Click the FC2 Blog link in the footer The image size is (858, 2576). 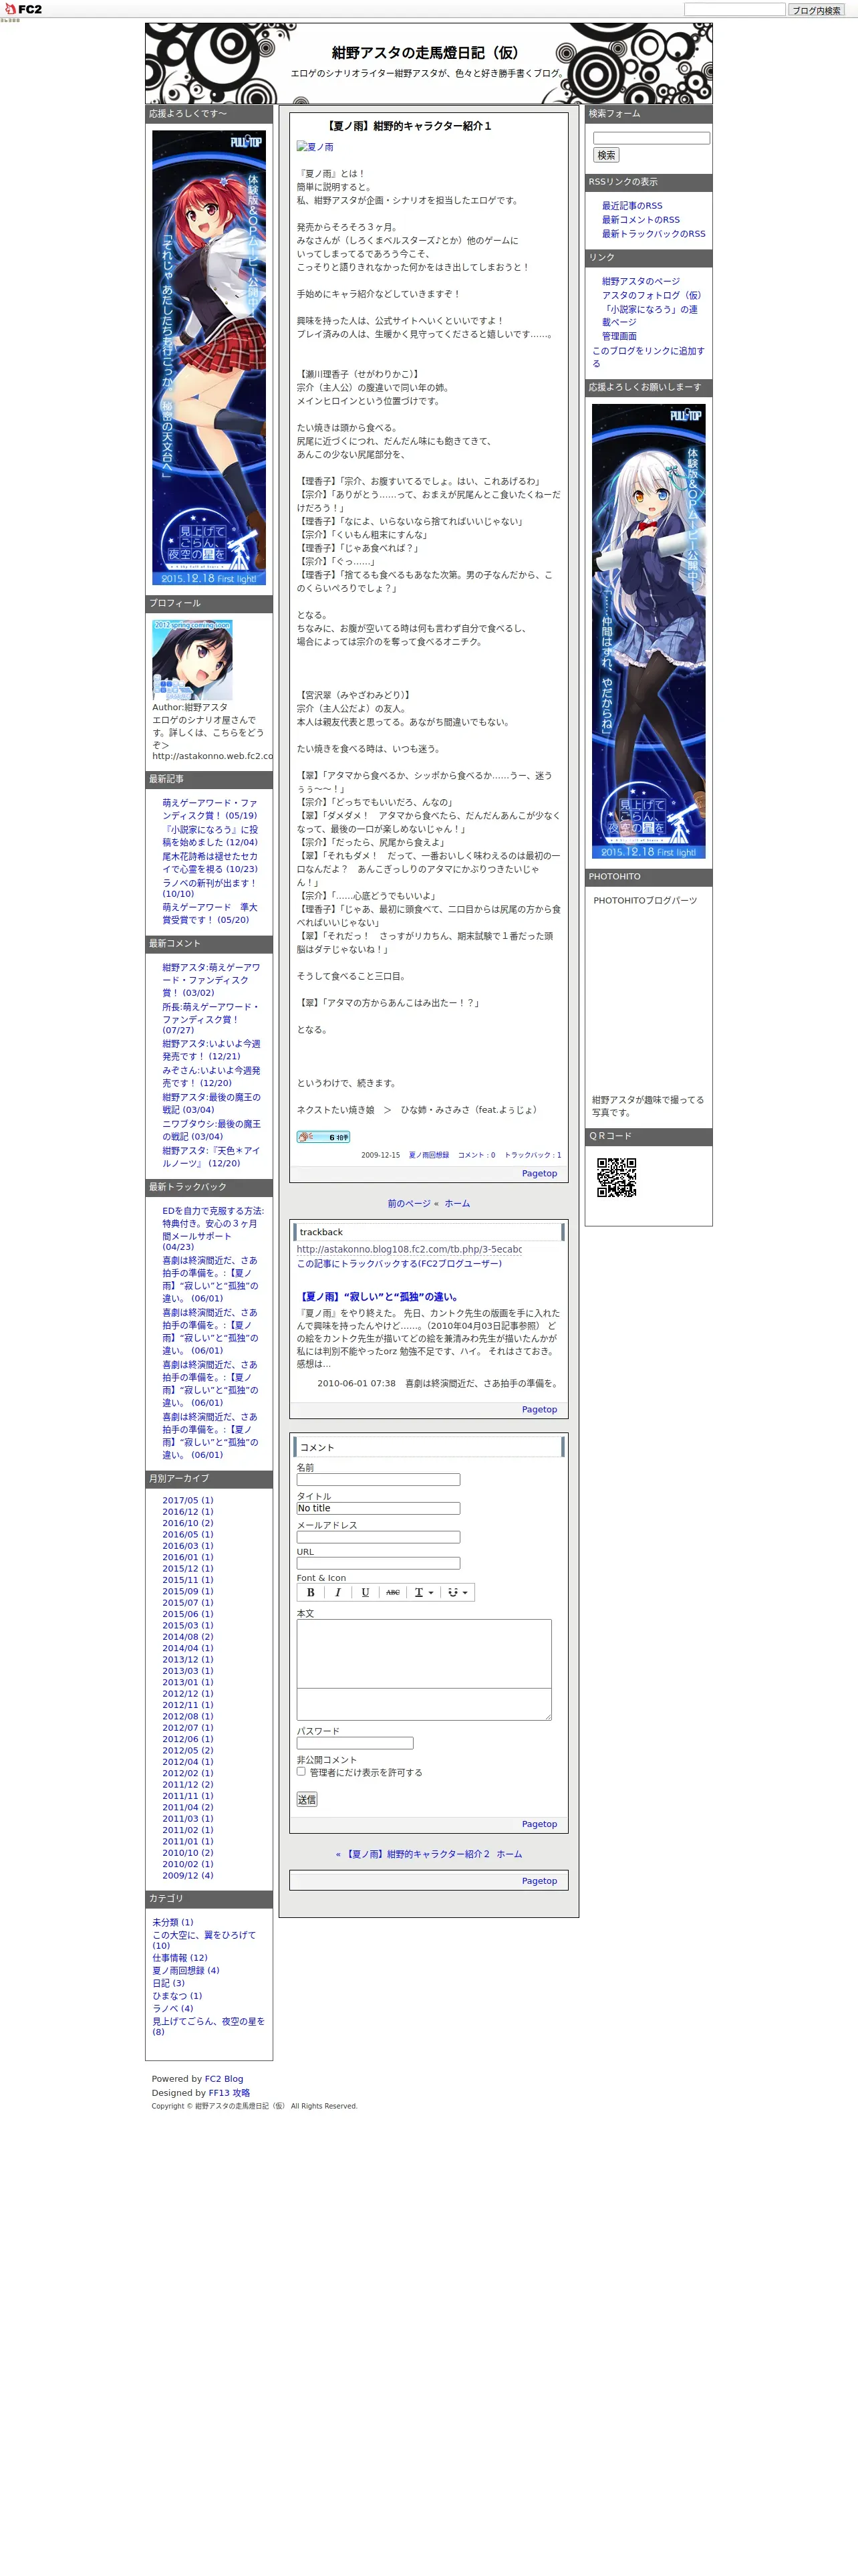(x=224, y=2079)
